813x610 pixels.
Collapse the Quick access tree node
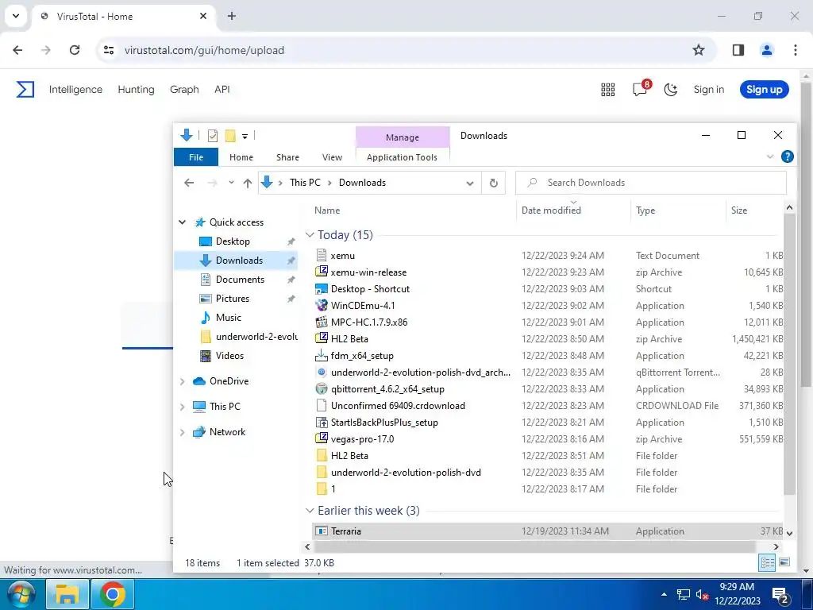pos(182,222)
